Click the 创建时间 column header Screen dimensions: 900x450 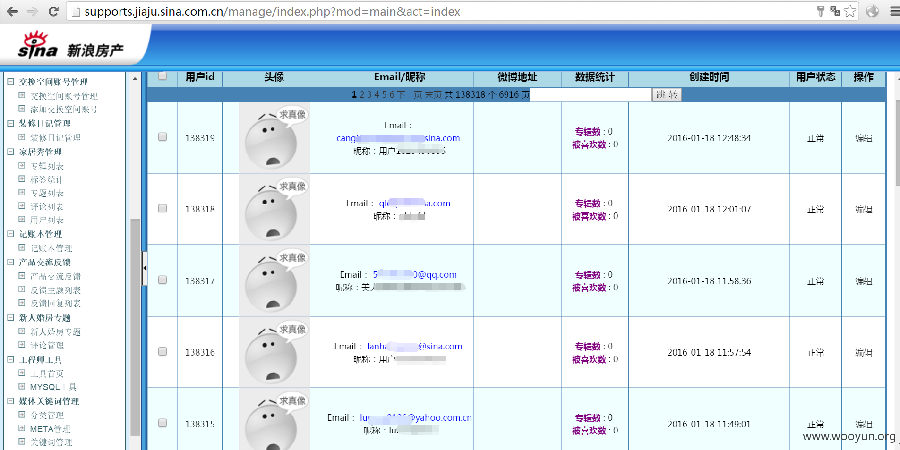[x=709, y=77]
